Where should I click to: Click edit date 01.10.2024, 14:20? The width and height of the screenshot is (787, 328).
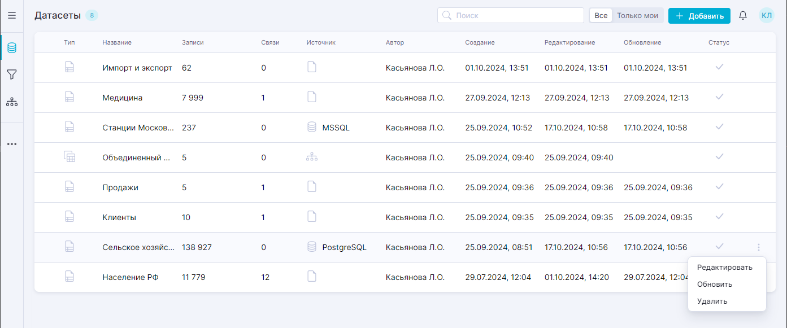point(577,277)
